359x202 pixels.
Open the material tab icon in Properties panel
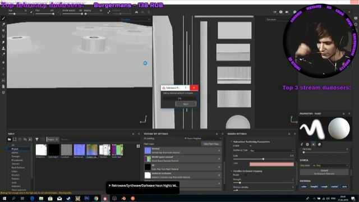(319, 144)
